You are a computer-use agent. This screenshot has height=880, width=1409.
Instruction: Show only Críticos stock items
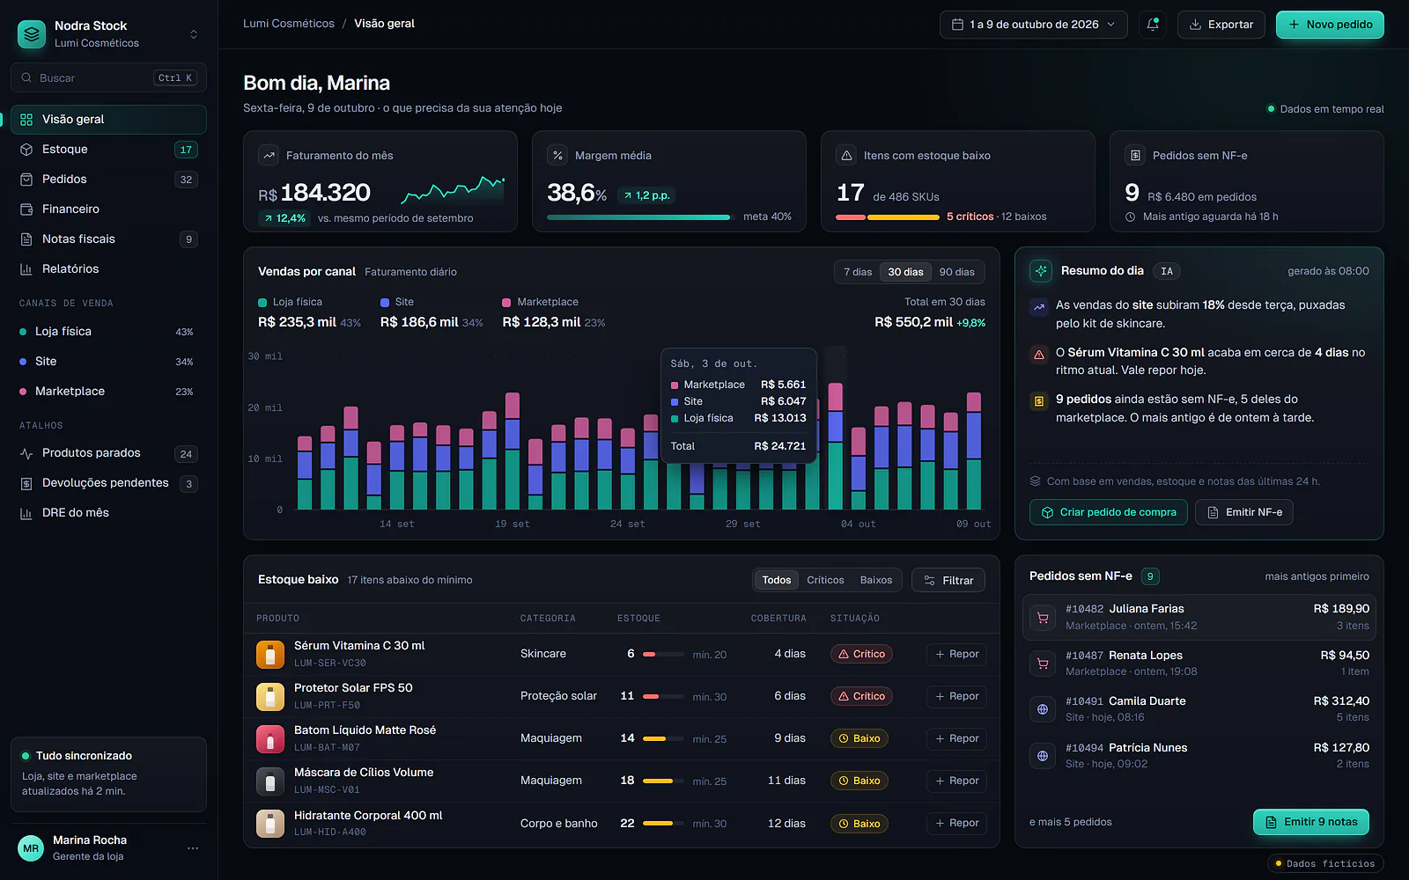pyautogui.click(x=825, y=580)
